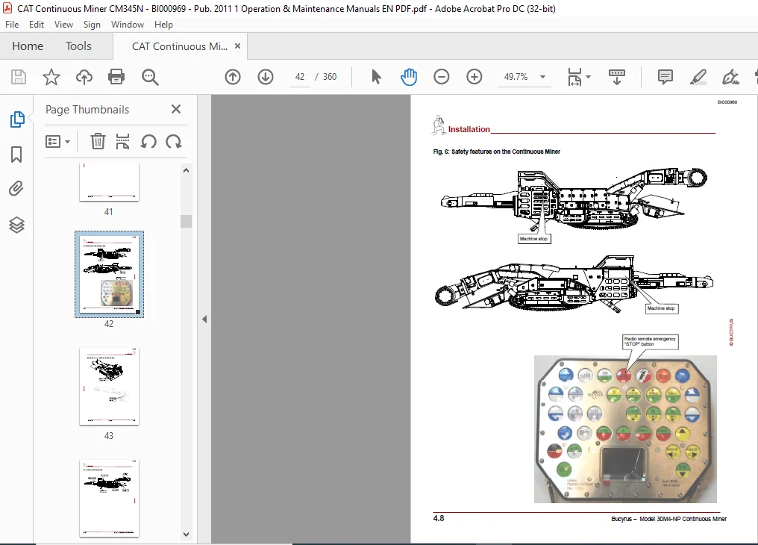The image size is (758, 545).
Task: Click the '4.8' page footer number
Action: (439, 518)
